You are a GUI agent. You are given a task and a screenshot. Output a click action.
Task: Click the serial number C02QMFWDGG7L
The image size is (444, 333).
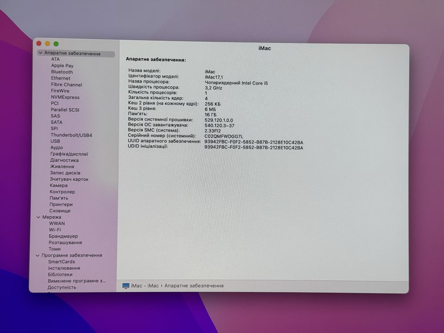click(x=224, y=136)
